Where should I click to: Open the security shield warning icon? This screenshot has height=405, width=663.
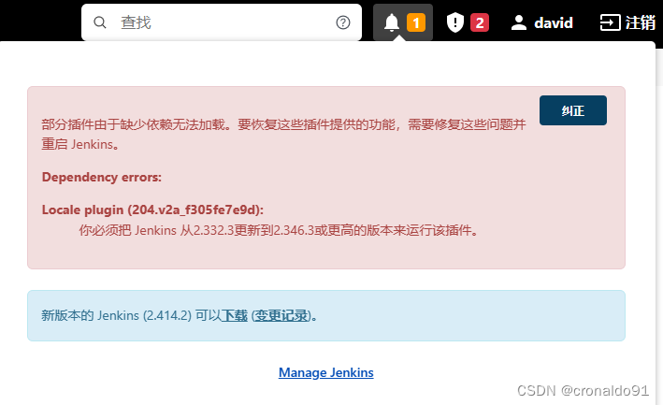click(455, 22)
